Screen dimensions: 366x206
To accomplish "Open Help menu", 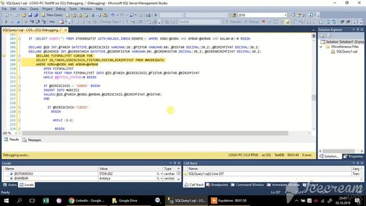I will (99, 9).
